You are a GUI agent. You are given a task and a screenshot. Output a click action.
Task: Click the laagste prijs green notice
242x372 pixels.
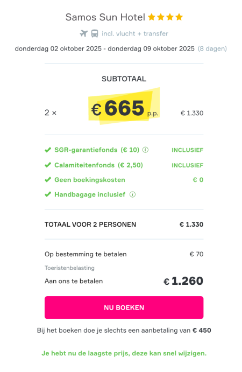coord(124,354)
